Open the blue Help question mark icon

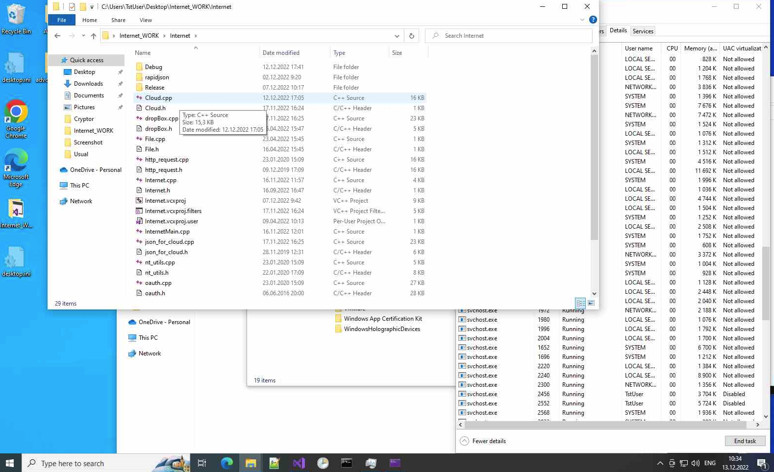[593, 20]
